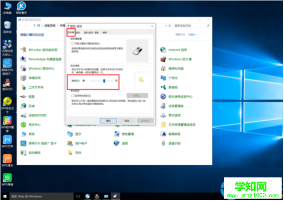Open AutoPlay (自动播放) icon
The image size is (284, 201).
click(x=23, y=153)
